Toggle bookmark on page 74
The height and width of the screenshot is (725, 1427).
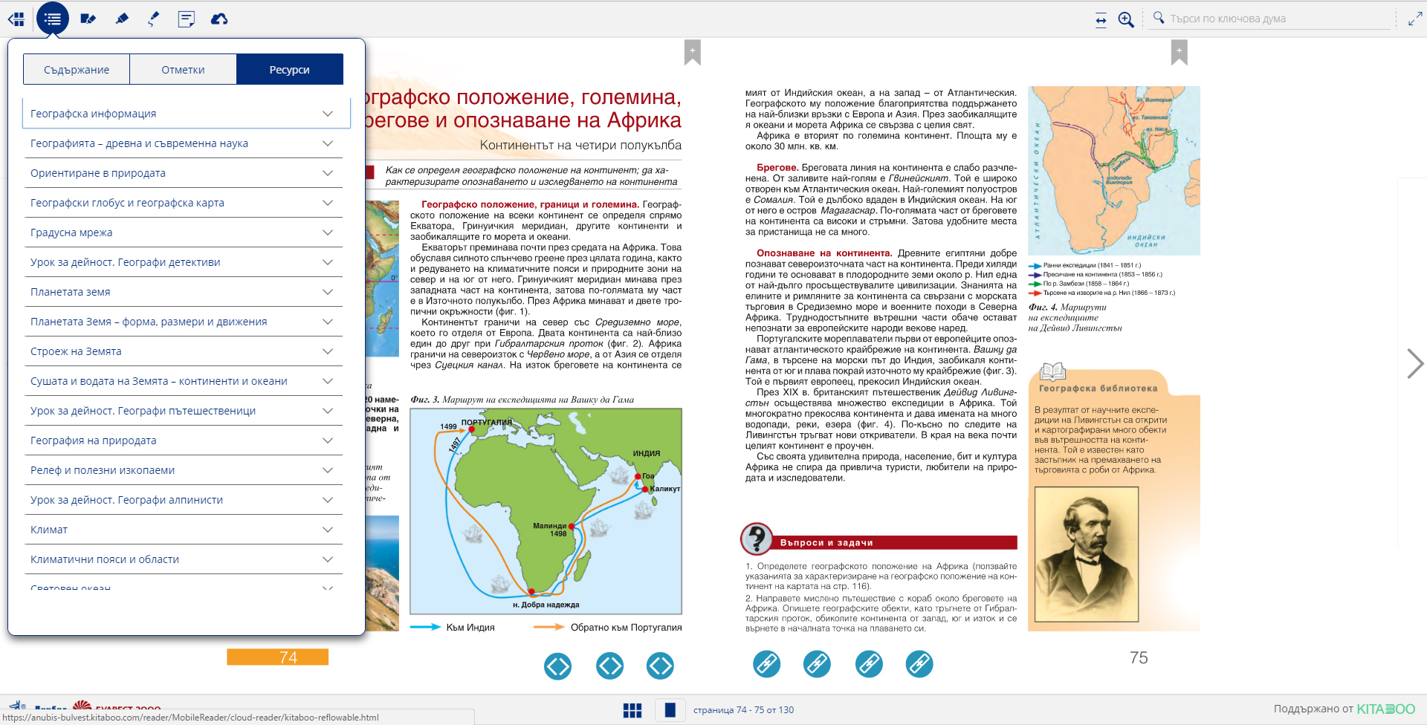coord(692,52)
